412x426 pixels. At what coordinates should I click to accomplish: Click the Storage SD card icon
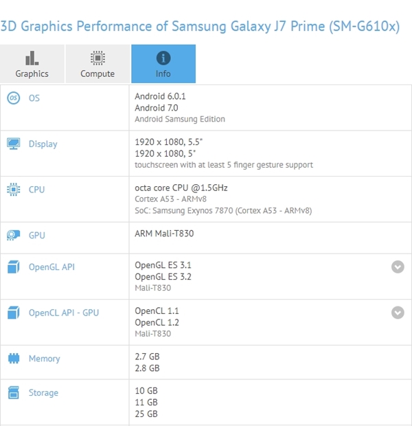point(14,392)
